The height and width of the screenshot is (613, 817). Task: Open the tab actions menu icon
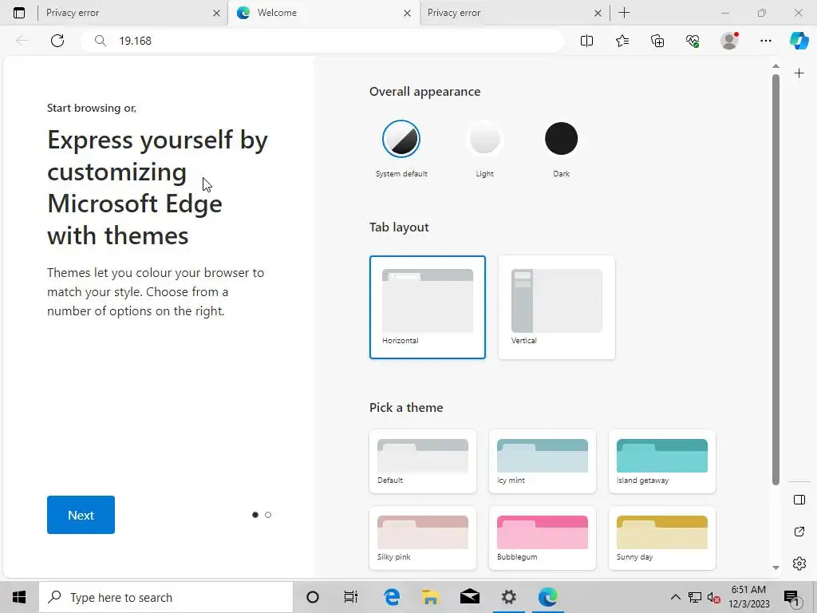coord(19,13)
